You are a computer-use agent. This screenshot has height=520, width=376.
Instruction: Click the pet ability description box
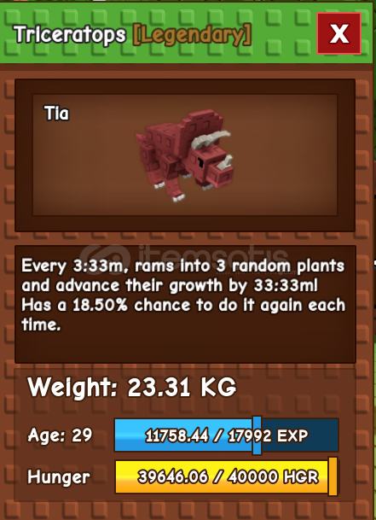coord(185,305)
